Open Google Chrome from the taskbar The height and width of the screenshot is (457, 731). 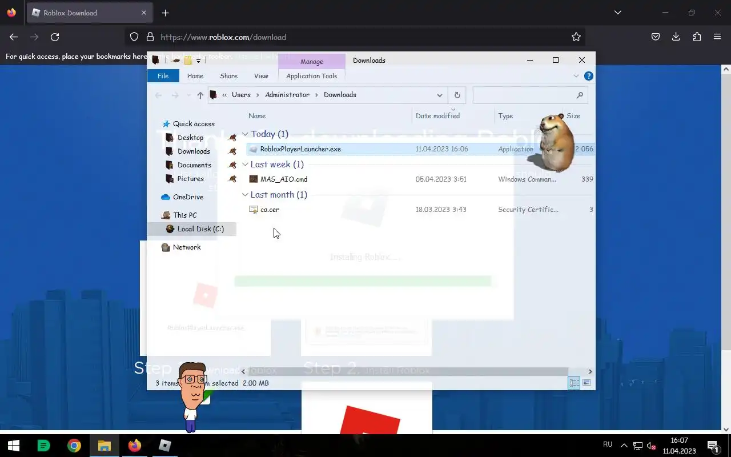(74, 446)
